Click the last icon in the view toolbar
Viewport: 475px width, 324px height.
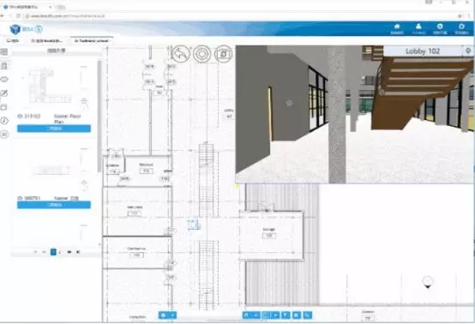[x=308, y=315]
